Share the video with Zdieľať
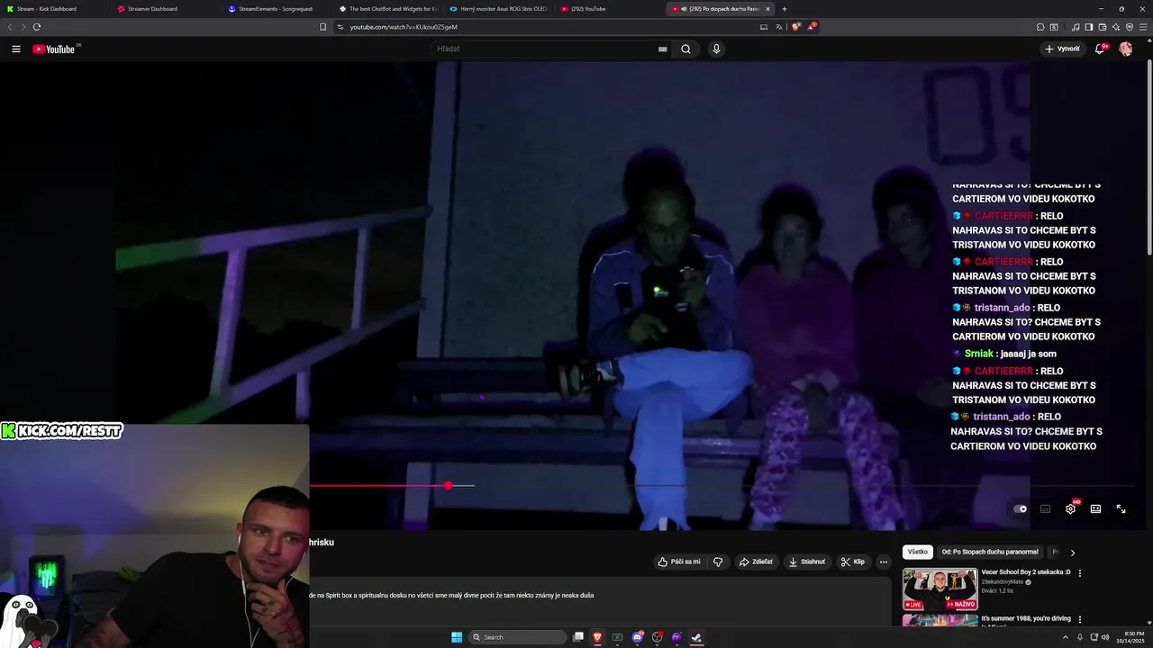Viewport: 1153px width, 648px height. click(756, 562)
